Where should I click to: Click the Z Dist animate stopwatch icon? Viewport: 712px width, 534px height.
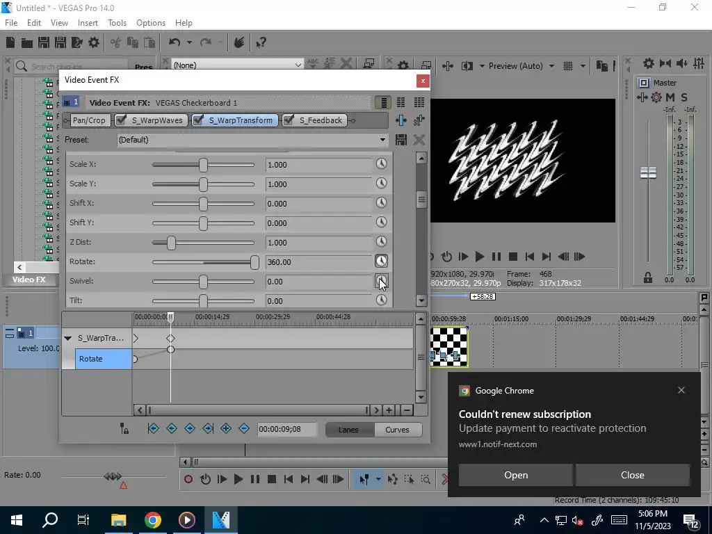382,241
